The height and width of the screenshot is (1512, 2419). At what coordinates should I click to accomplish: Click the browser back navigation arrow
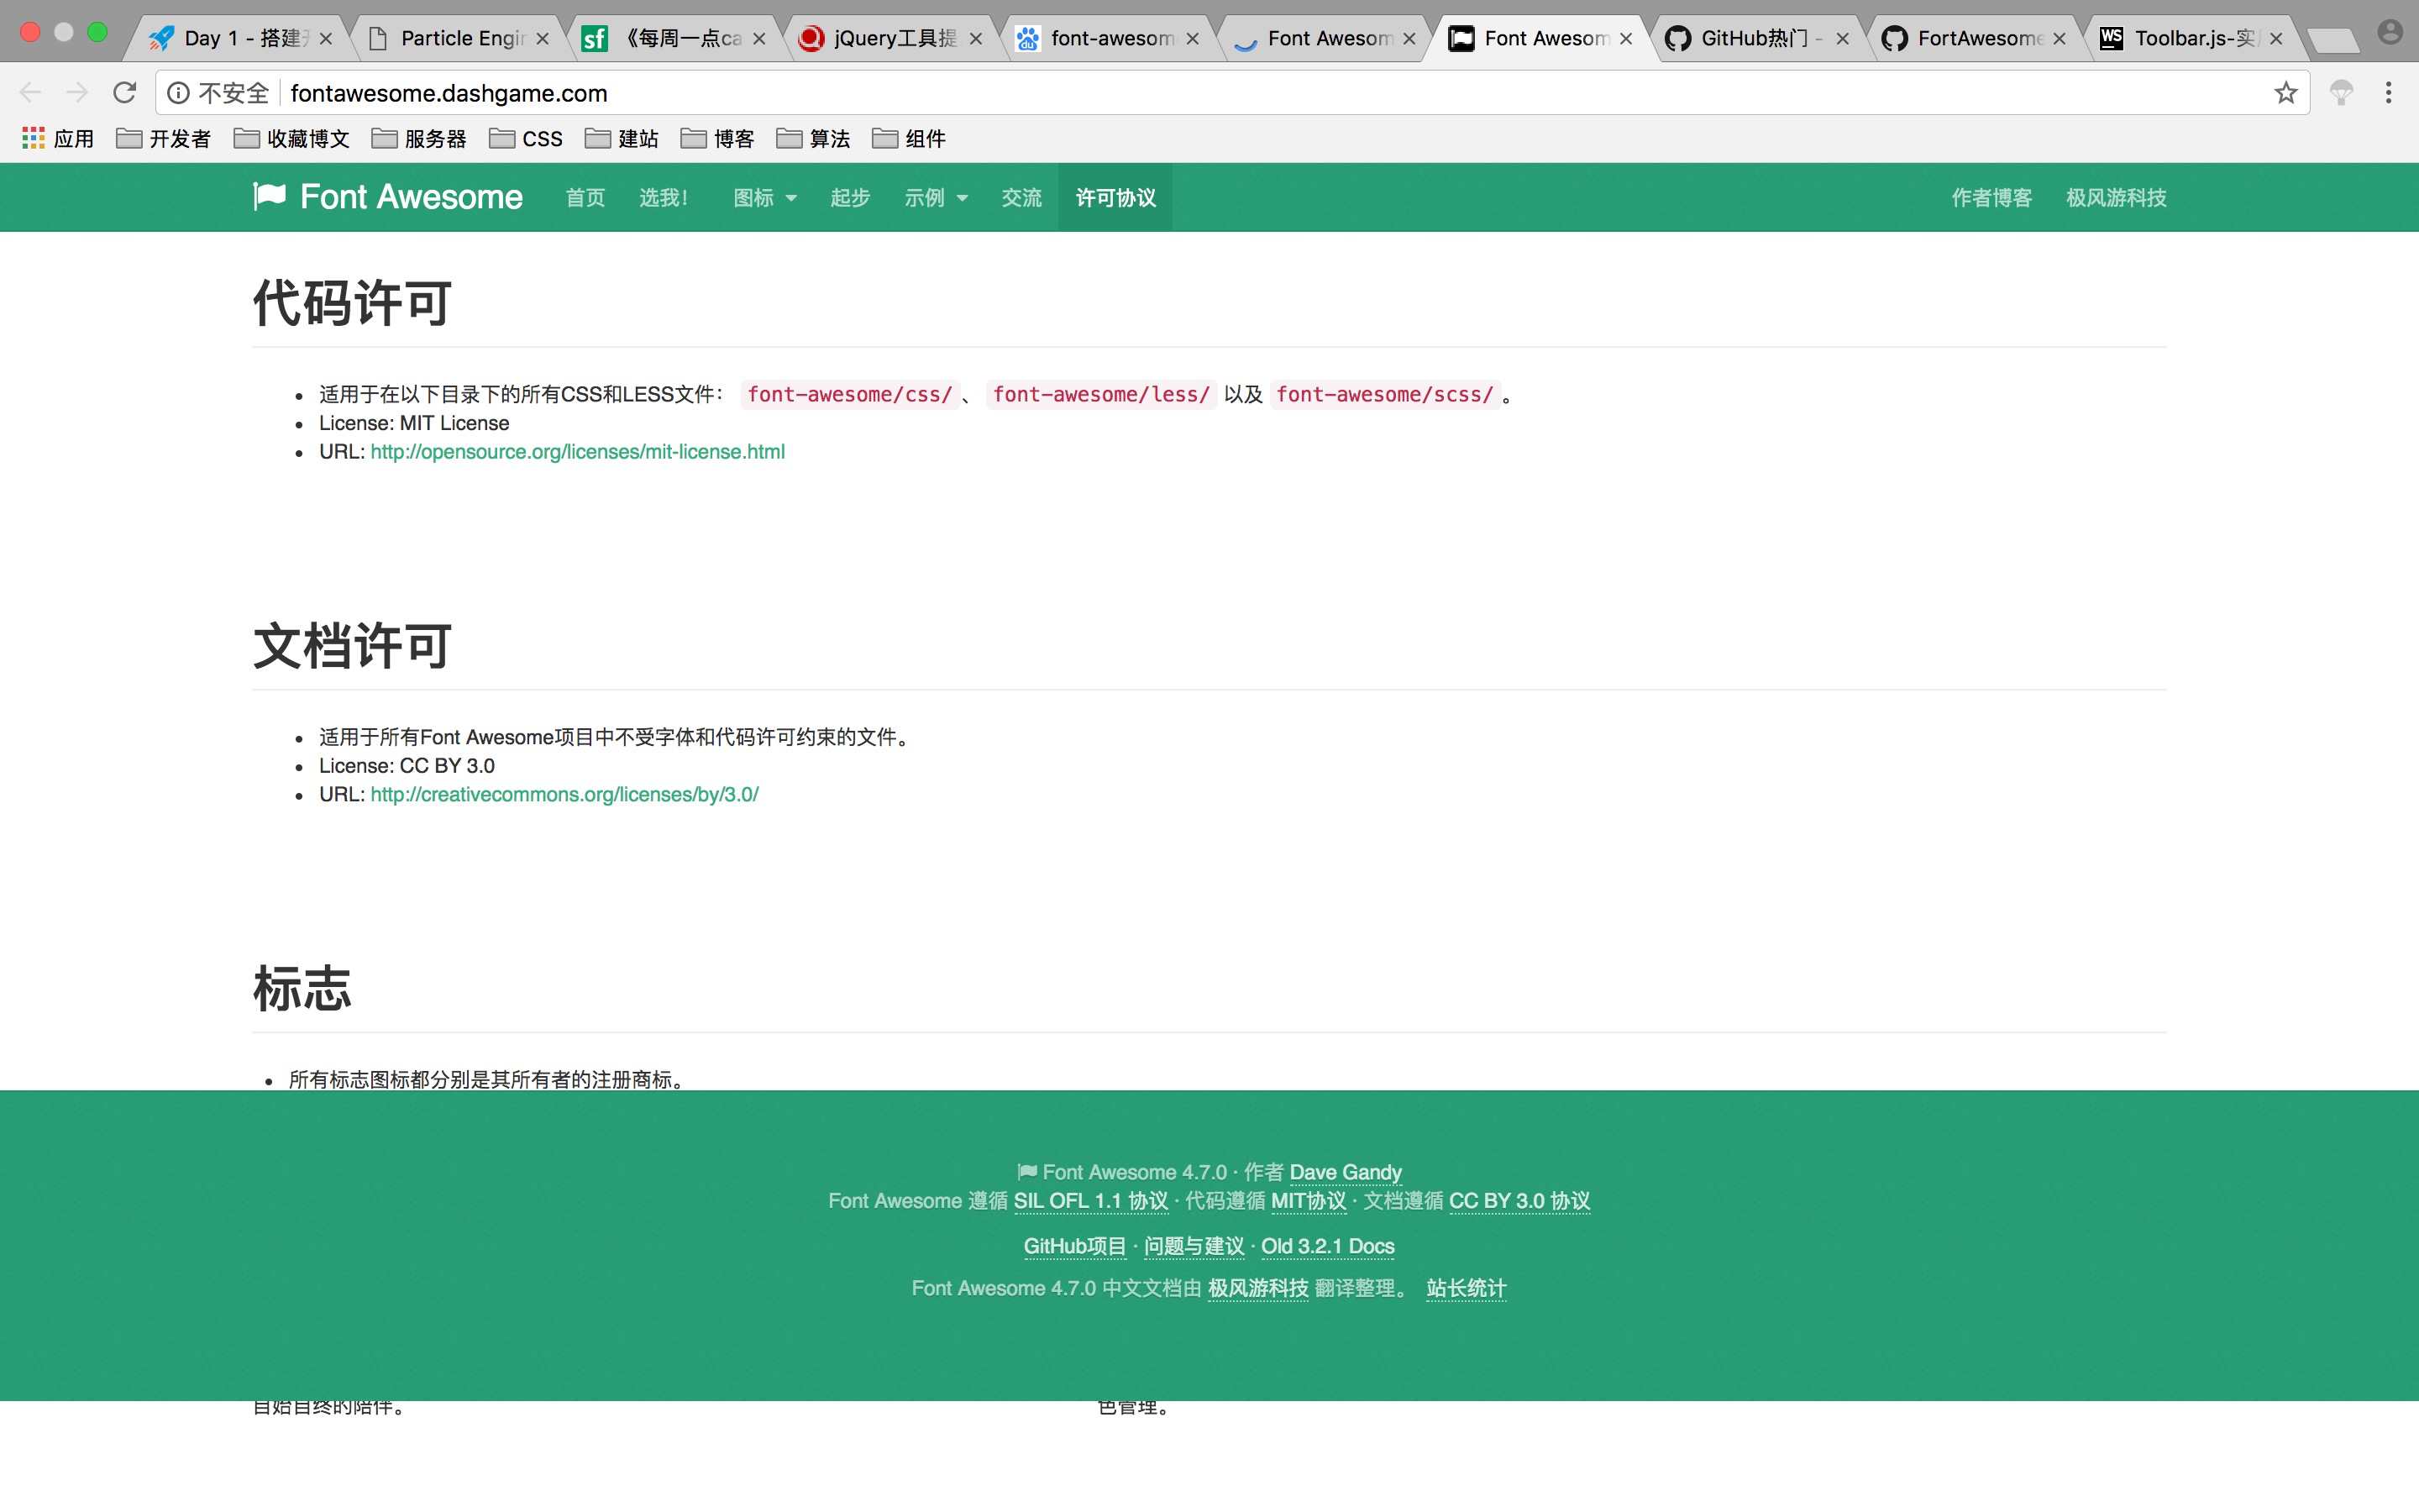click(x=30, y=92)
